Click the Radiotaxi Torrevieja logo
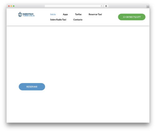The width and height of the screenshot is (156, 132). 27,14
